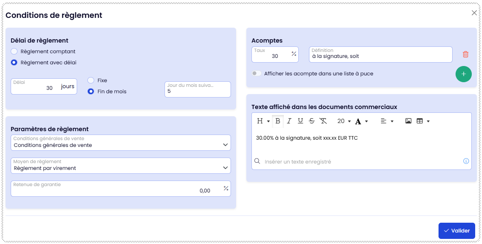This screenshot has width=482, height=244.
Task: Click the info icon beside the saved text search
Action: [466, 161]
